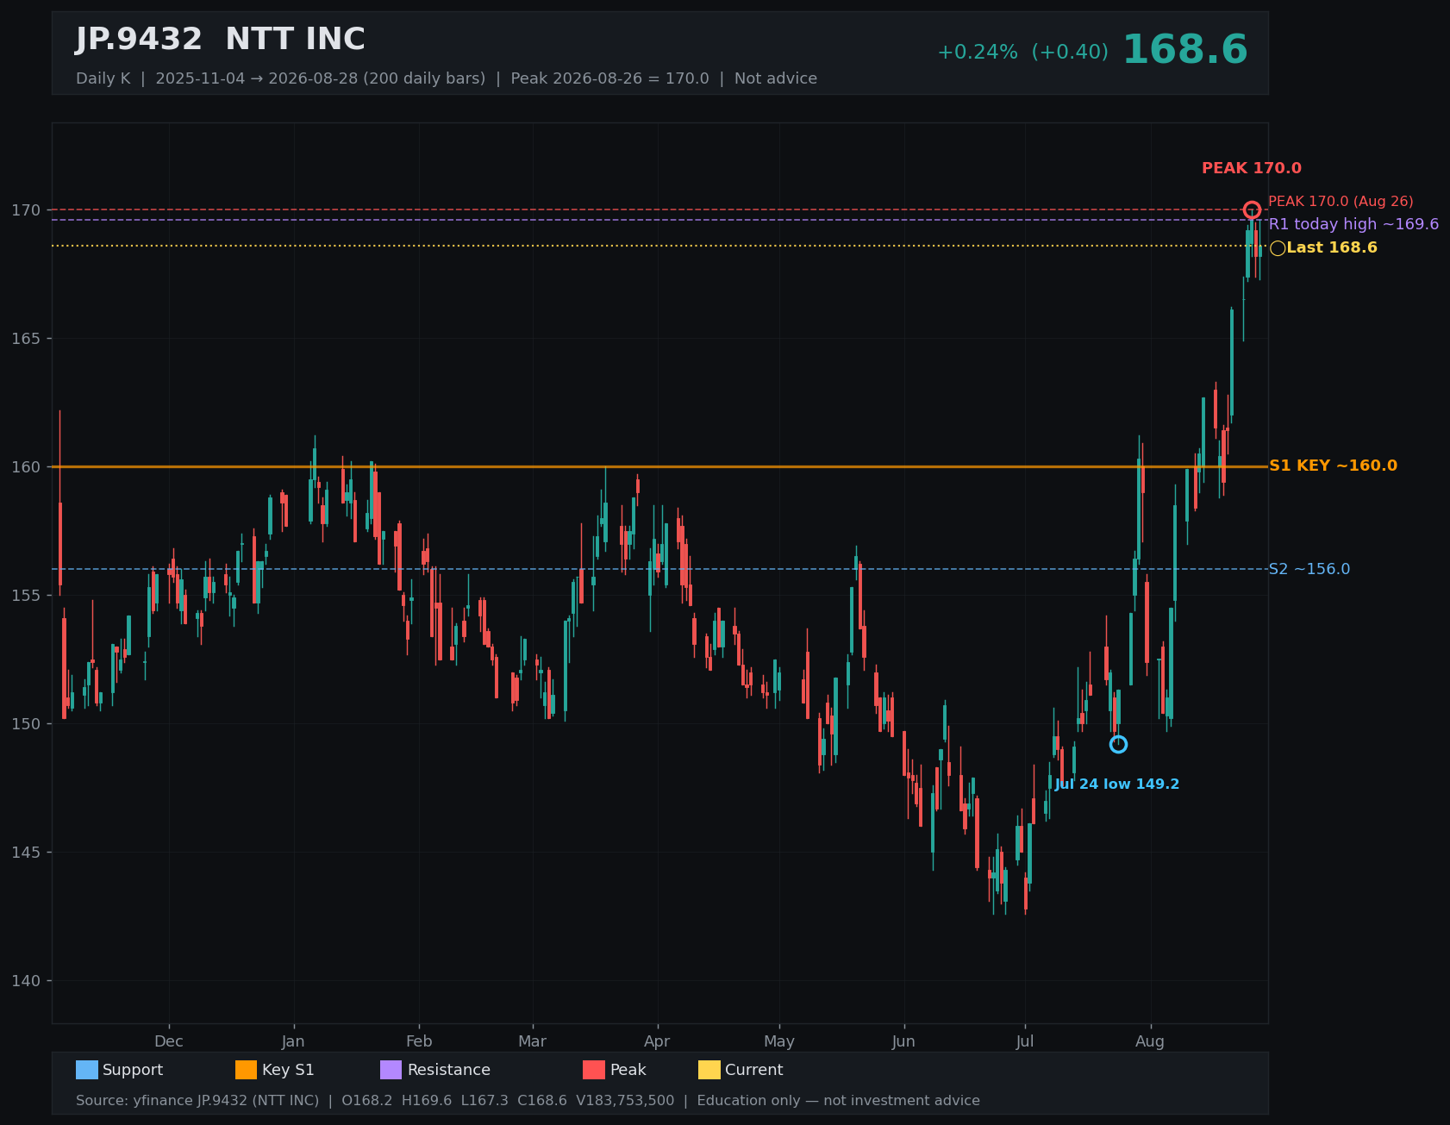1450x1125 pixels.
Task: Click the 'JP.9432 NTT INC' title
Action: 221,40
